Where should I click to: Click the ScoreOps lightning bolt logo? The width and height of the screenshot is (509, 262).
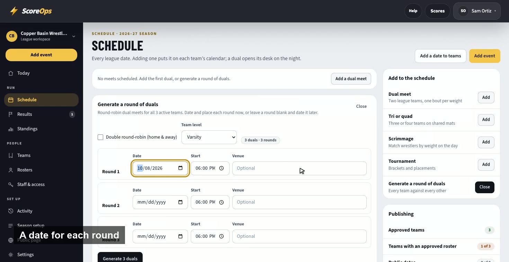14,11
